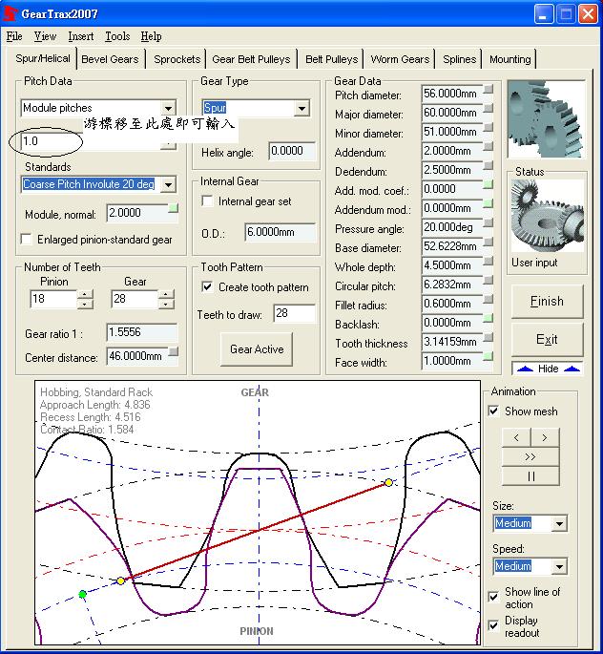Click the small button beside Fillet radius
The image size is (603, 654).
pos(488,299)
